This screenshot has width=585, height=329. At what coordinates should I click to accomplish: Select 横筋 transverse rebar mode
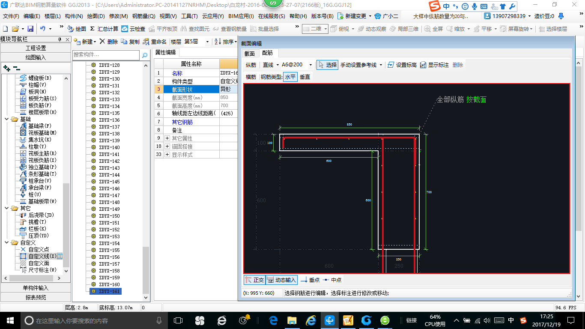coord(251,77)
